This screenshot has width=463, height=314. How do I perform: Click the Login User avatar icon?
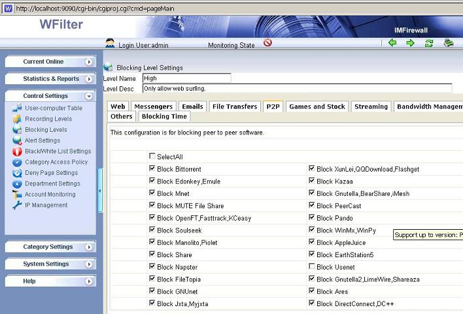click(x=110, y=43)
